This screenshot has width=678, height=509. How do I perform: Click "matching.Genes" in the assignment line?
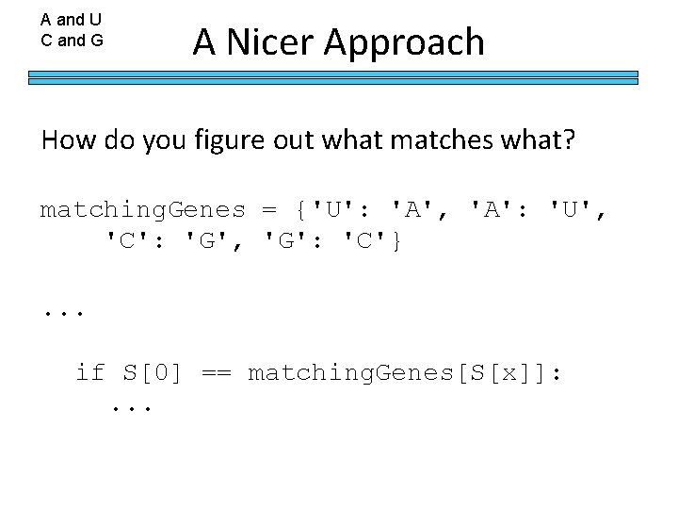[x=142, y=210]
